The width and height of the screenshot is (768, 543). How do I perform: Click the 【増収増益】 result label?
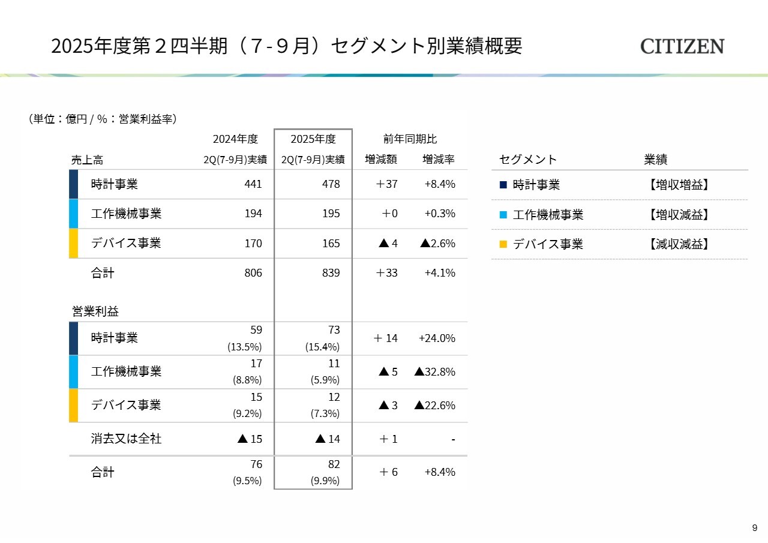click(x=679, y=185)
